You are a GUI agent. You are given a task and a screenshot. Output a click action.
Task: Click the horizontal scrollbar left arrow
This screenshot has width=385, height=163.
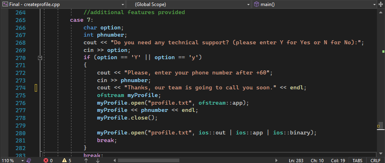114,161
